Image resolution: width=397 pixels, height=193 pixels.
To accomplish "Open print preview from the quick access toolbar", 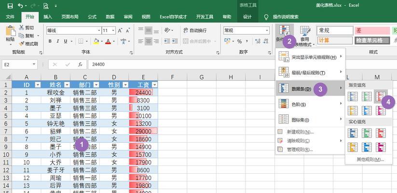I will [x=46, y=6].
